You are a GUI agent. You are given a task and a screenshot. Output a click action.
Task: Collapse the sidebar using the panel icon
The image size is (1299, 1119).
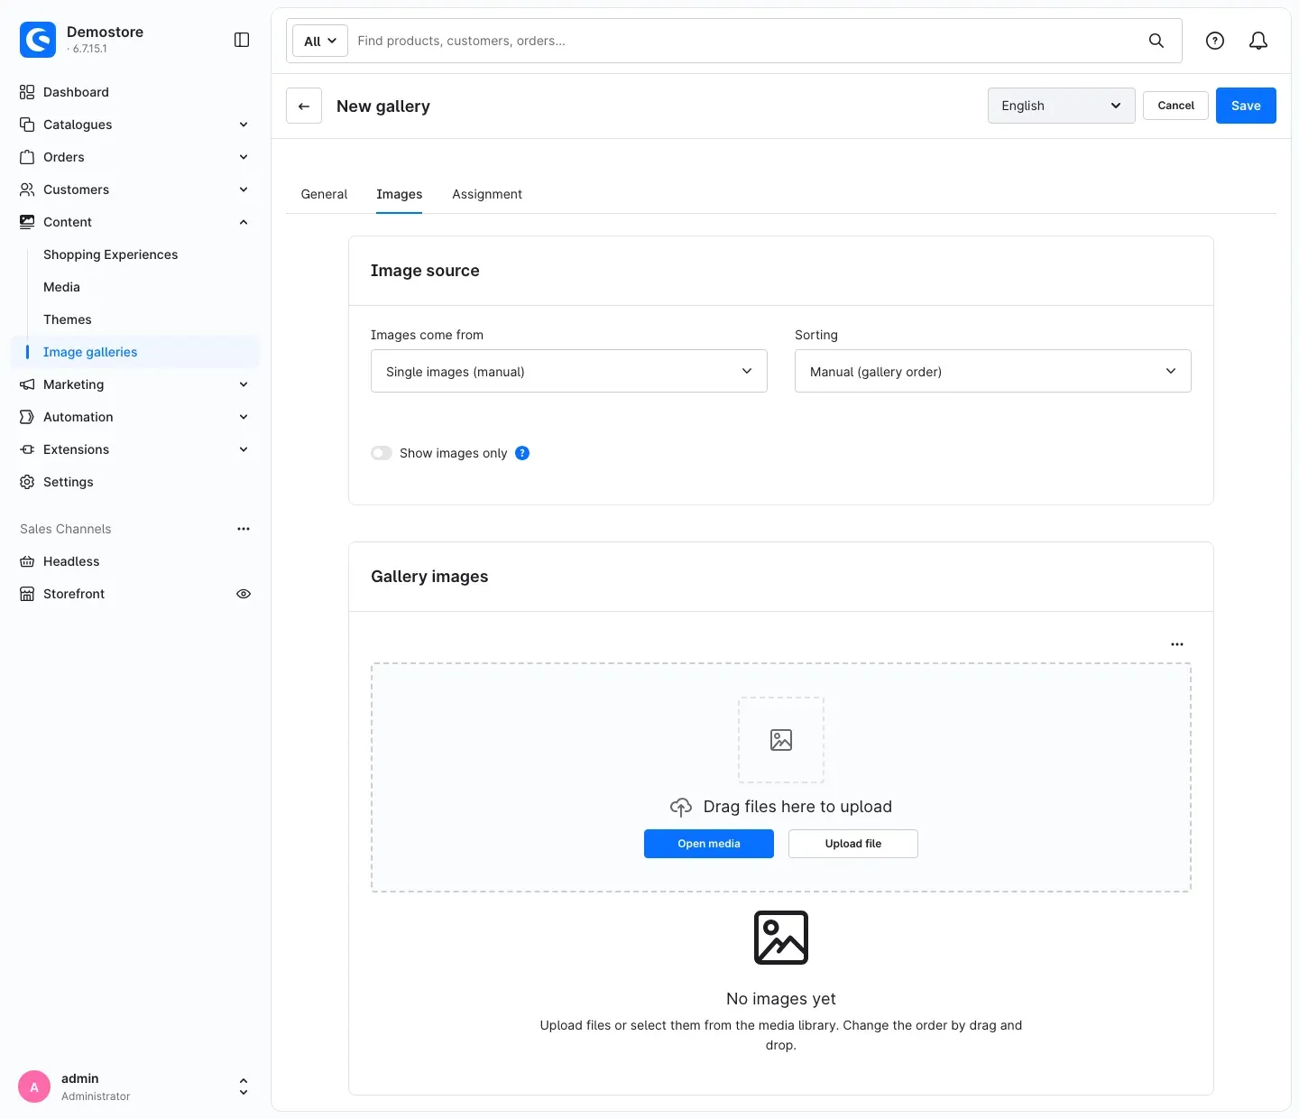[242, 40]
